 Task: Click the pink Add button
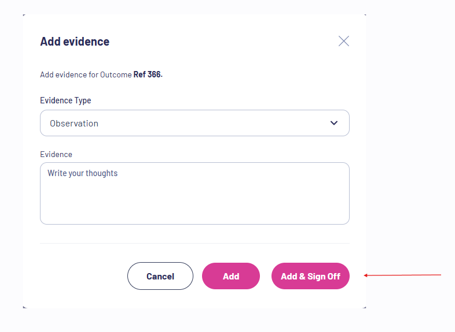pyautogui.click(x=231, y=276)
